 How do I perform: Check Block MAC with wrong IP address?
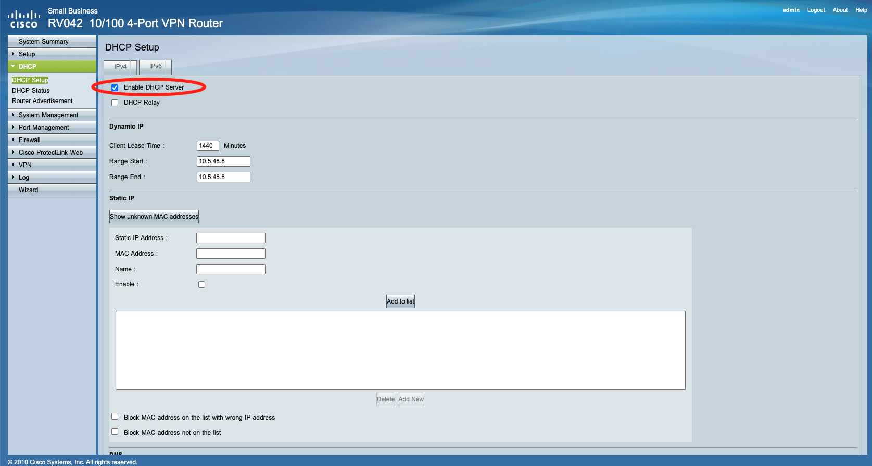tap(115, 417)
